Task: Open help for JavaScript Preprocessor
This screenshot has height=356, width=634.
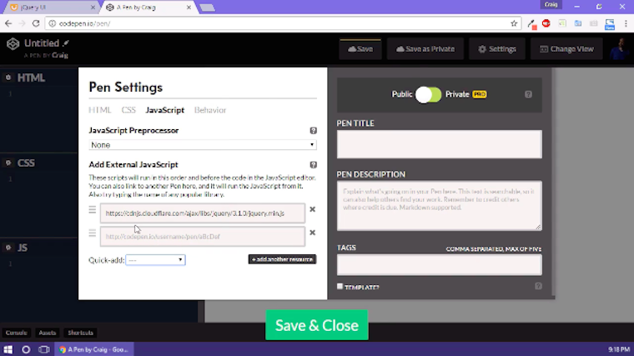Action: pos(313,131)
